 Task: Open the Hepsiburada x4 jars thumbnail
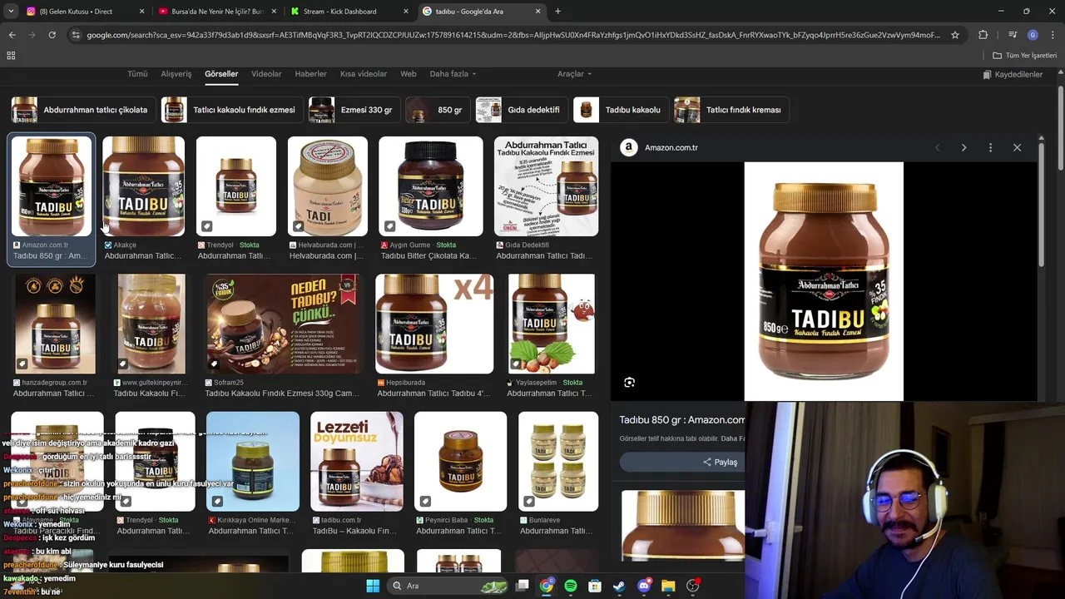pyautogui.click(x=434, y=324)
